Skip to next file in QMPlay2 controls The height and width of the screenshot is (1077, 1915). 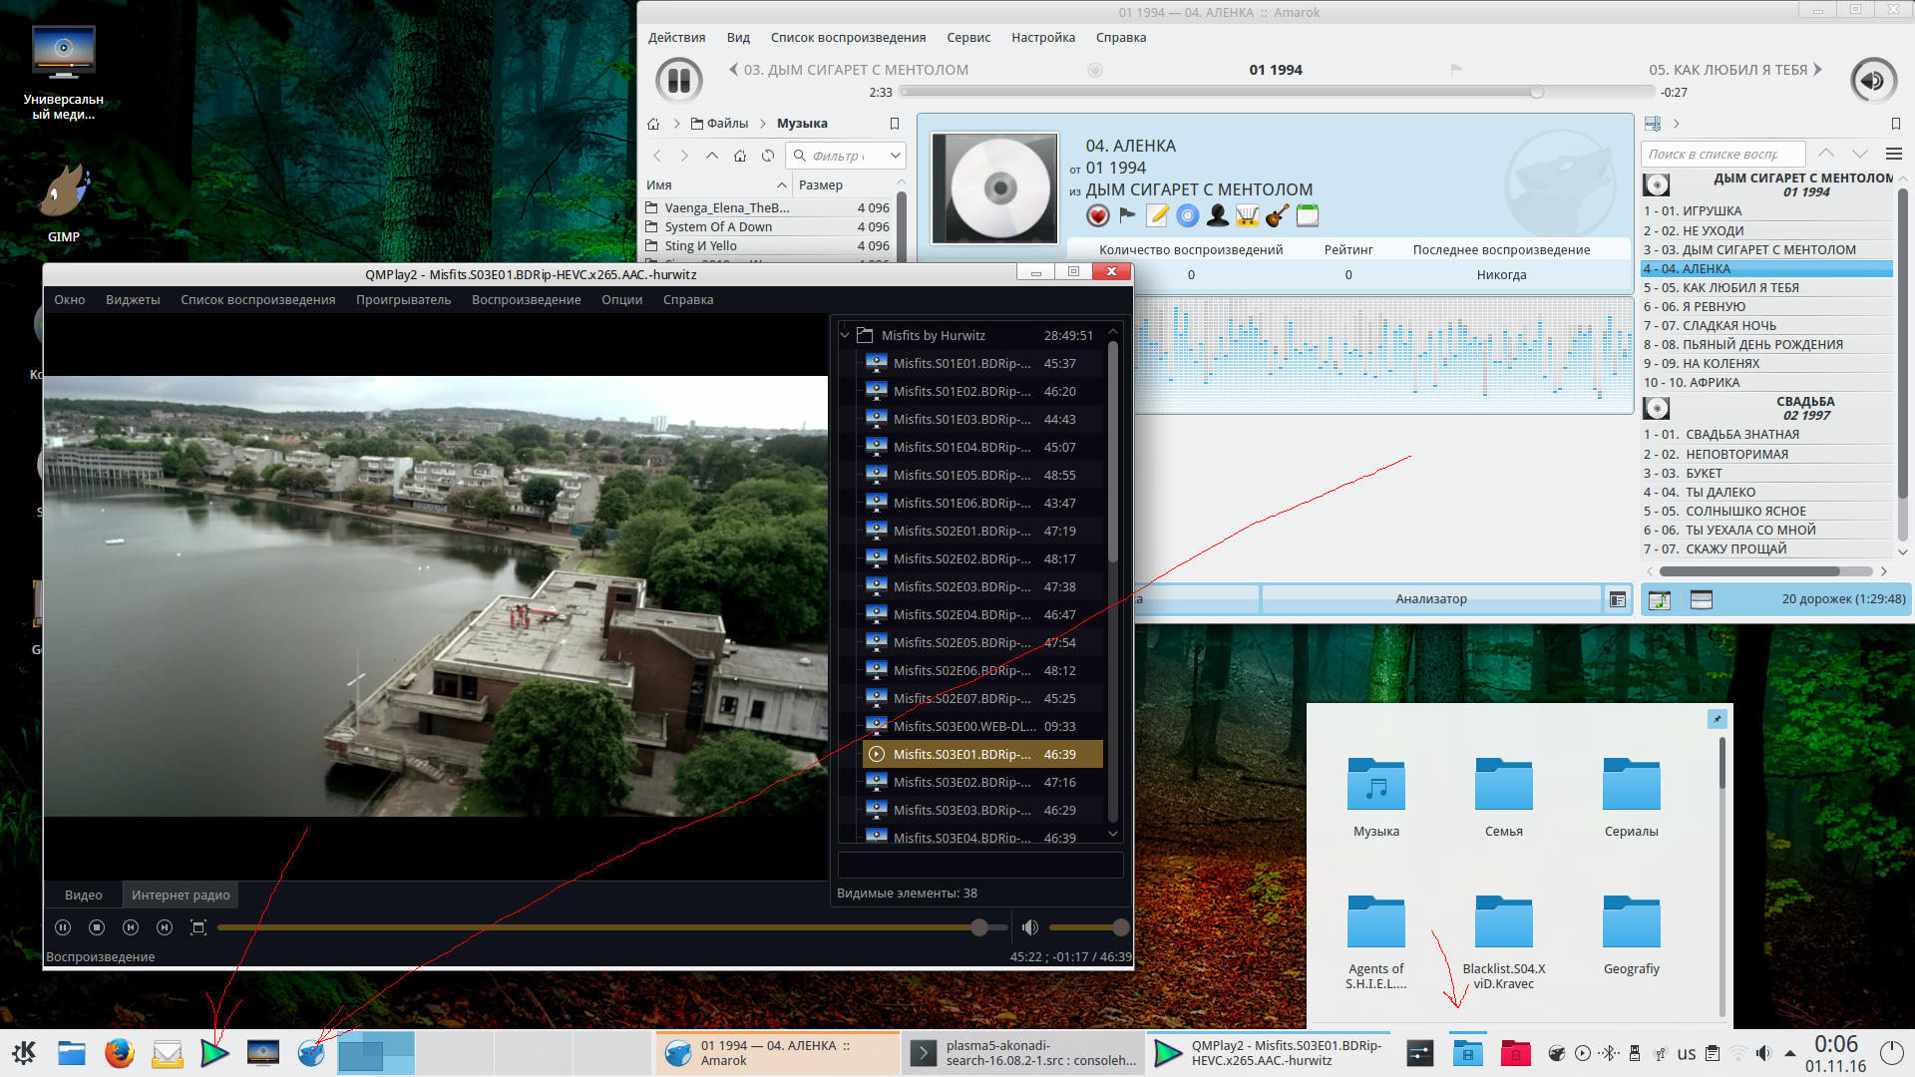click(x=165, y=927)
